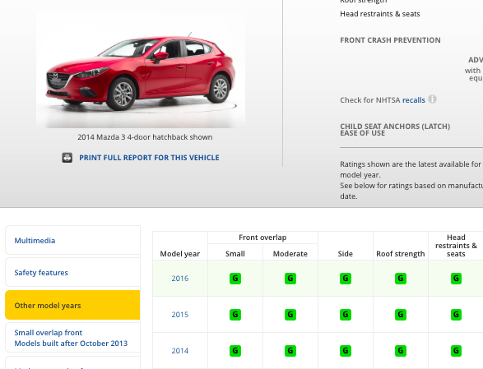Click 2014 Side Good rating badge

[x=346, y=351]
